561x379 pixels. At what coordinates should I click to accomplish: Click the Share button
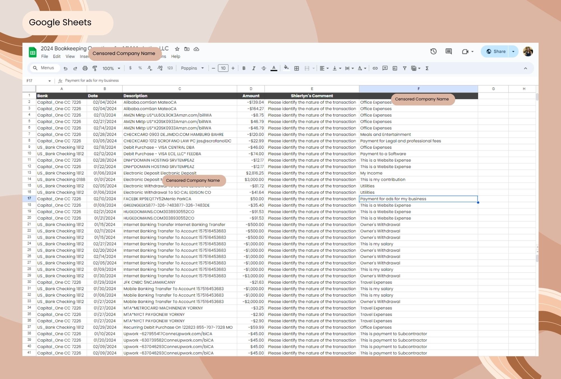tap(496, 51)
